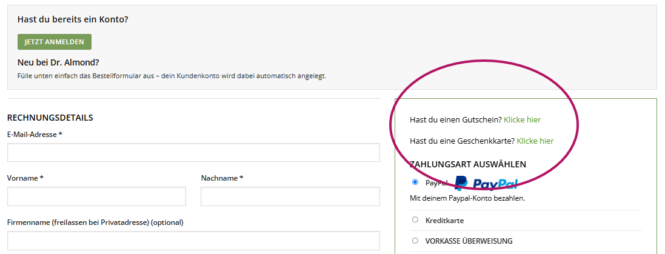Choose VORKASSE ÜBERWEISUNG radio button
Screen dimensions: 665x254
(x=415, y=241)
